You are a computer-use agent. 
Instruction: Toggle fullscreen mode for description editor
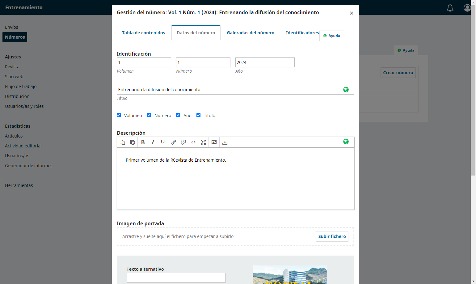coord(203,142)
